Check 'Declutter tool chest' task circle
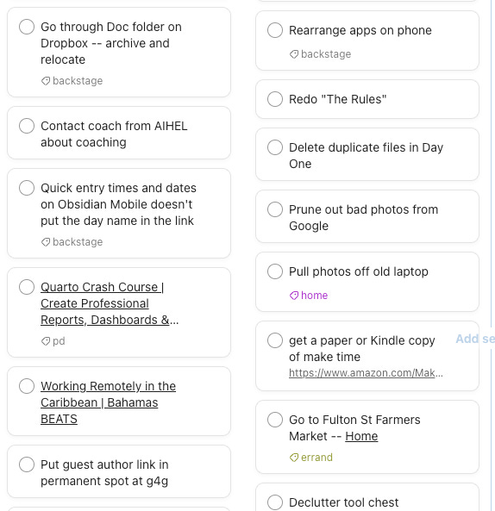 click(275, 502)
